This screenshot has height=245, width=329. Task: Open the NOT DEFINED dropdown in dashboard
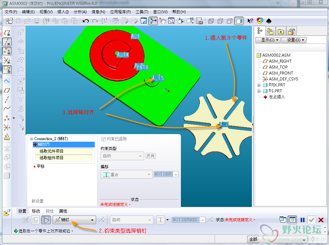click(189, 220)
